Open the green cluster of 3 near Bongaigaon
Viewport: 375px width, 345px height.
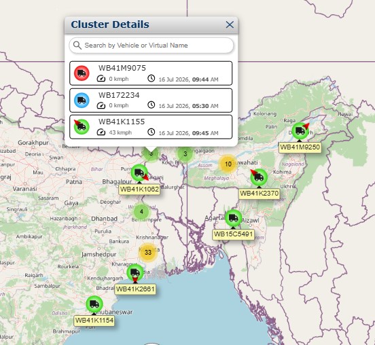185,154
